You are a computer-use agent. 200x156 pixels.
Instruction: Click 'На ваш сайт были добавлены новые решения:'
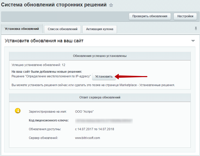(x=47, y=72)
